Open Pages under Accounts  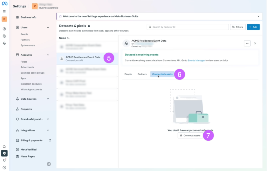[x=24, y=62]
